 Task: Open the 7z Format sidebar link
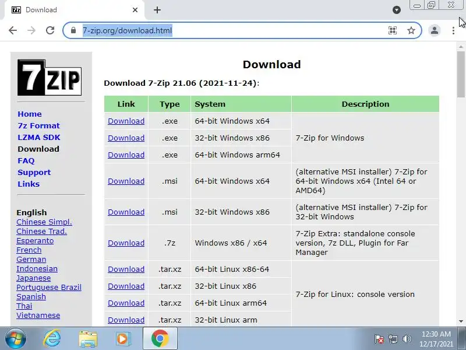[38, 125]
